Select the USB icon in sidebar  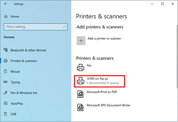(x=5, y=114)
